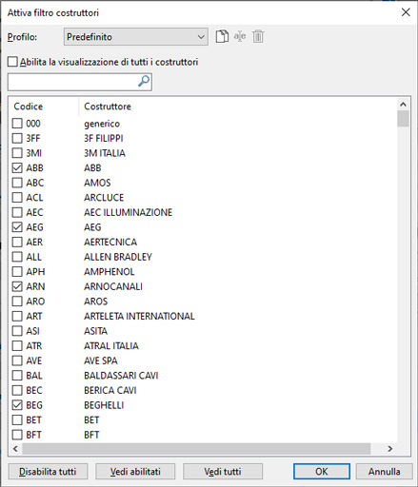The width and height of the screenshot is (418, 487).
Task: Select the BERICA CAVI constructor name
Action: coord(110,390)
